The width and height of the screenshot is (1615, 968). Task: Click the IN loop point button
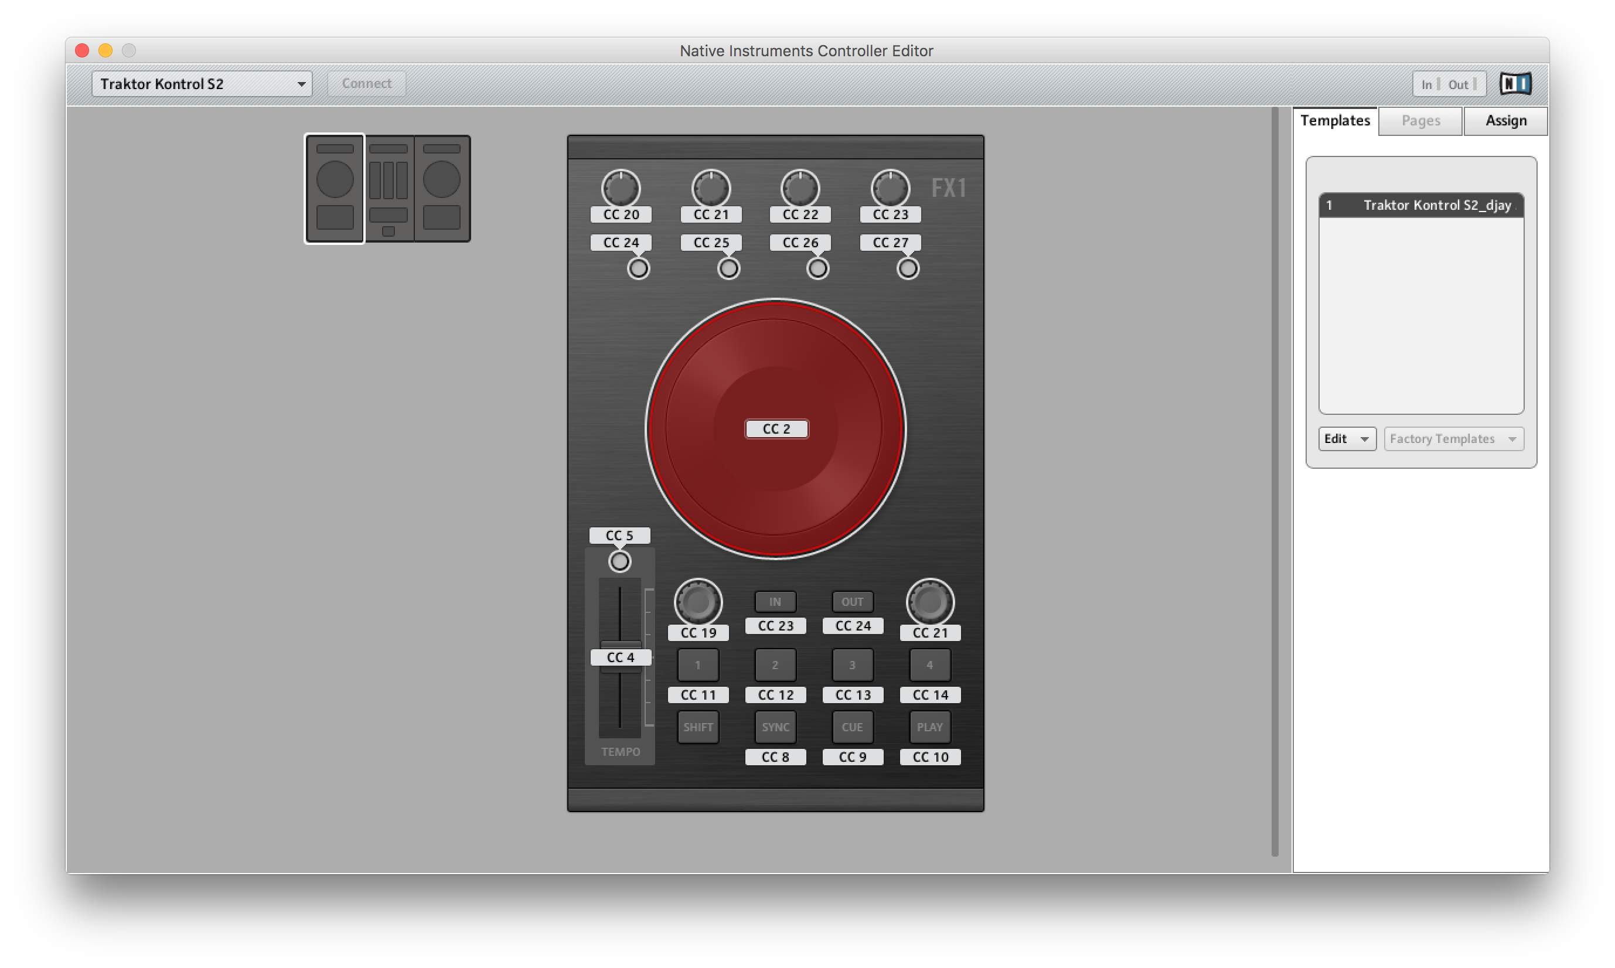click(775, 601)
